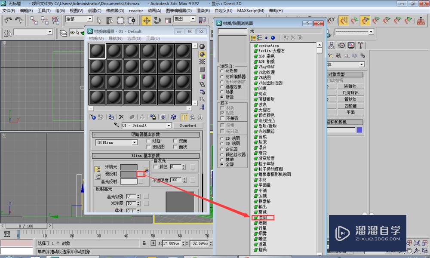Click the 环境光 ambient color swatch
This screenshot has height=258, width=430.
(x=129, y=167)
